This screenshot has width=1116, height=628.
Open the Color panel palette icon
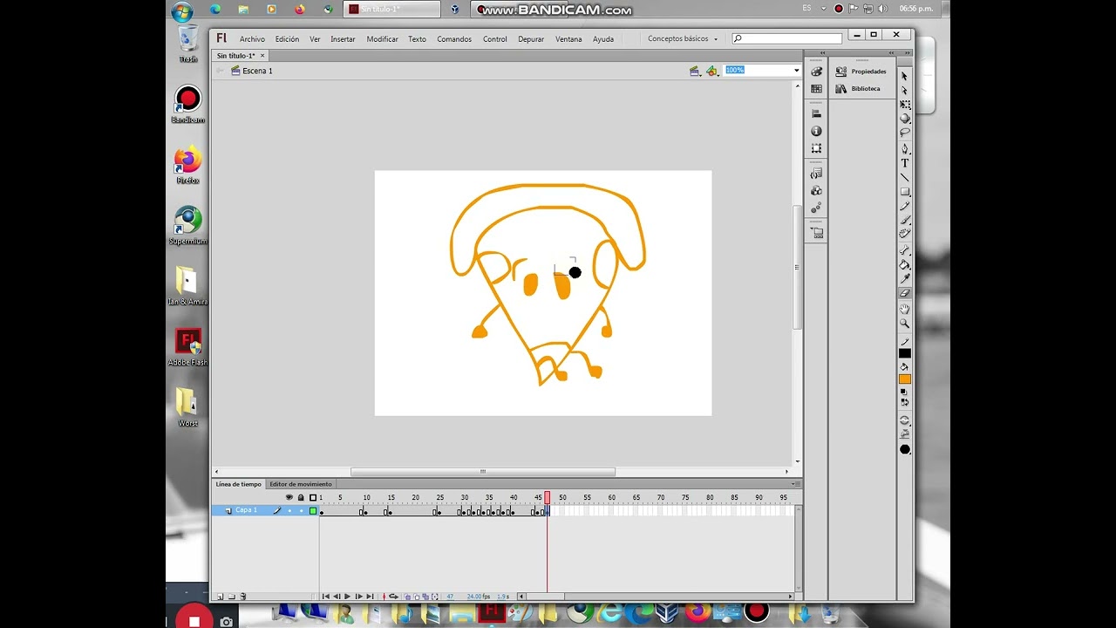[816, 72]
